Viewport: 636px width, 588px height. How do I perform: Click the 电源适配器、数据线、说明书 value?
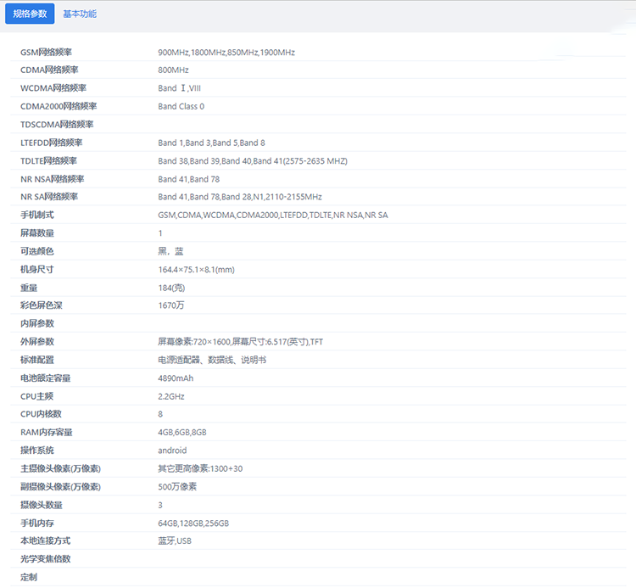coord(212,360)
